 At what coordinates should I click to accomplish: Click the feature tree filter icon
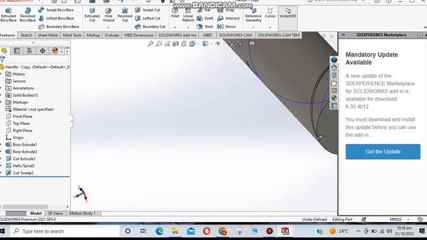pyautogui.click(x=3, y=59)
